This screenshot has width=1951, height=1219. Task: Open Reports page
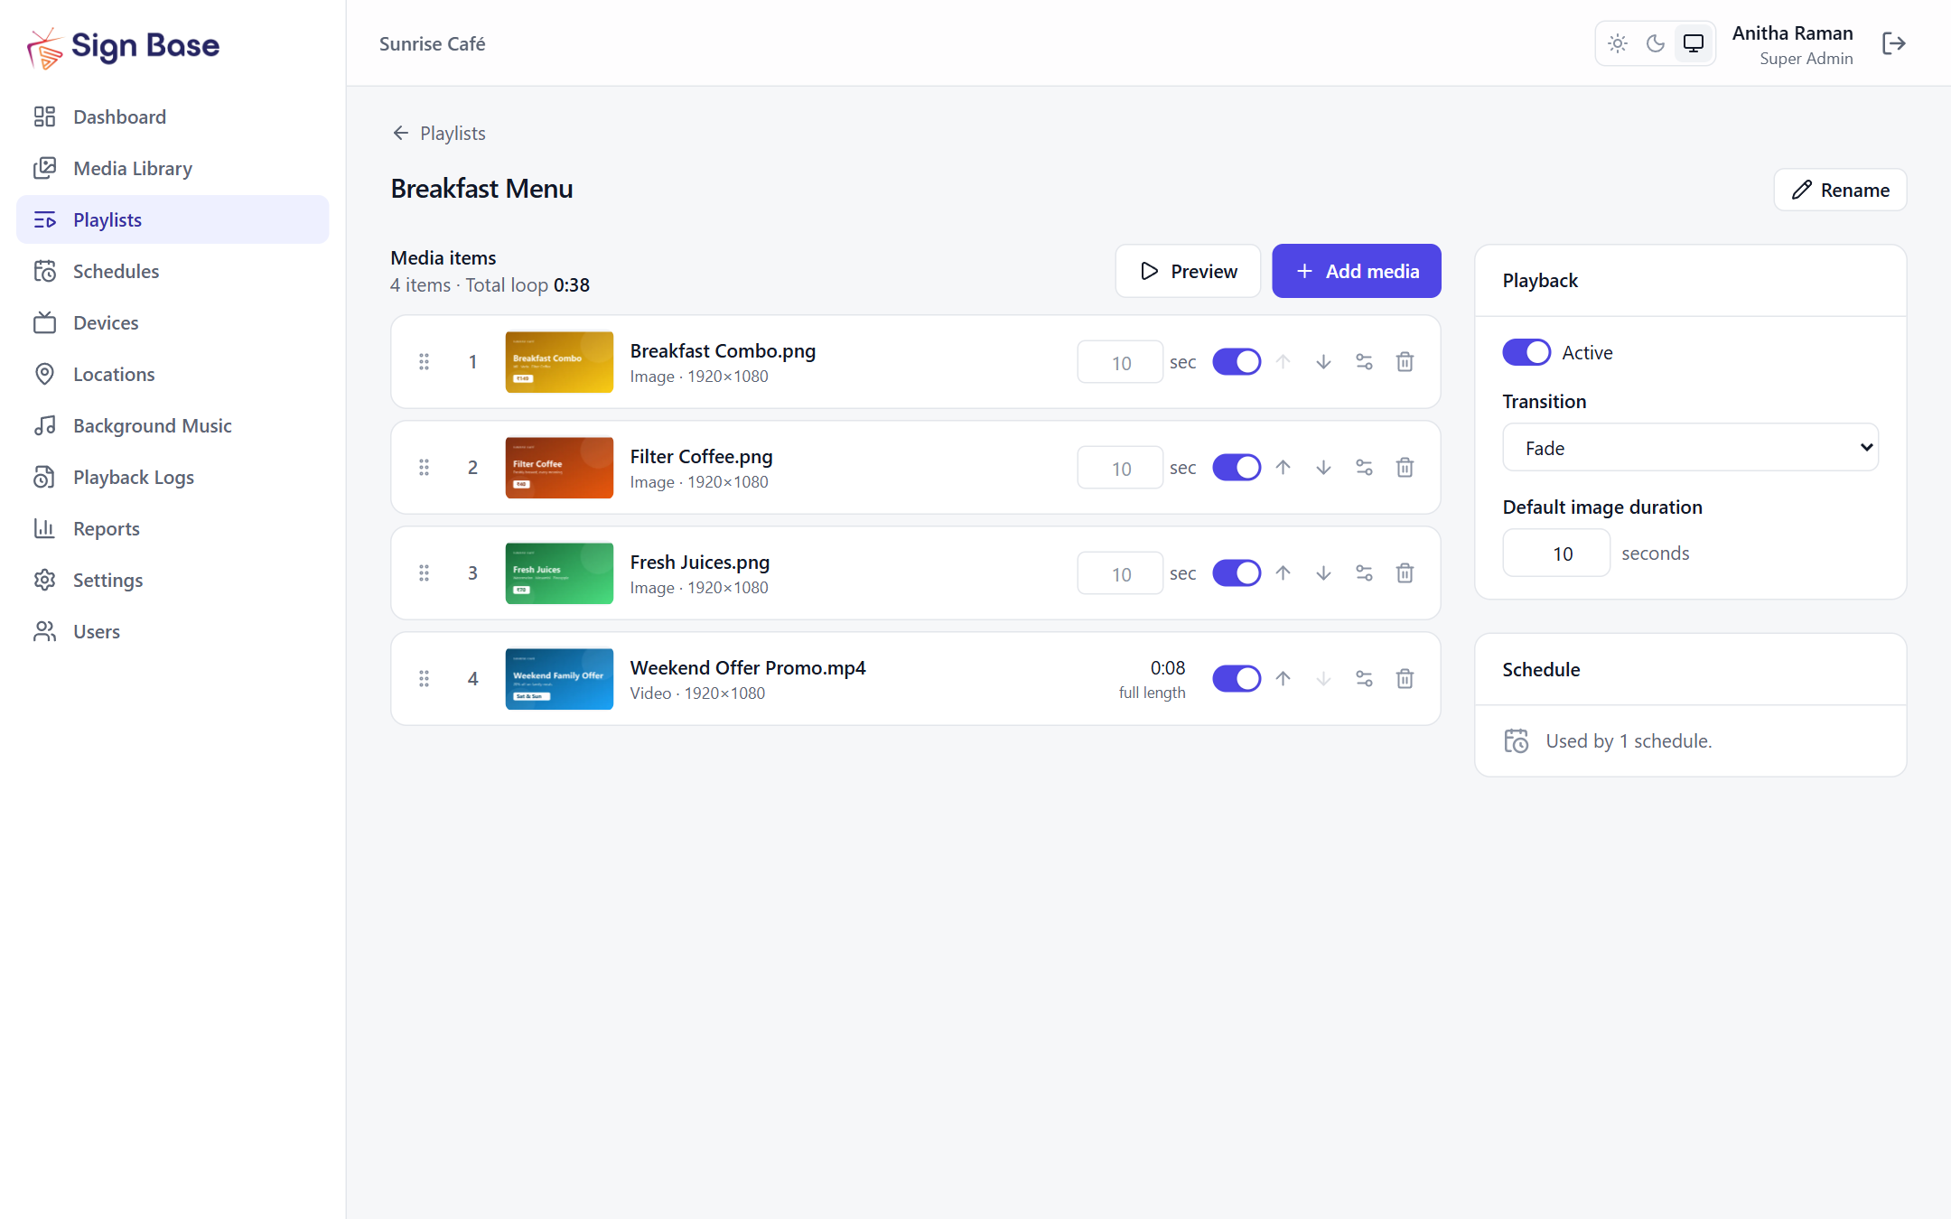173,528
